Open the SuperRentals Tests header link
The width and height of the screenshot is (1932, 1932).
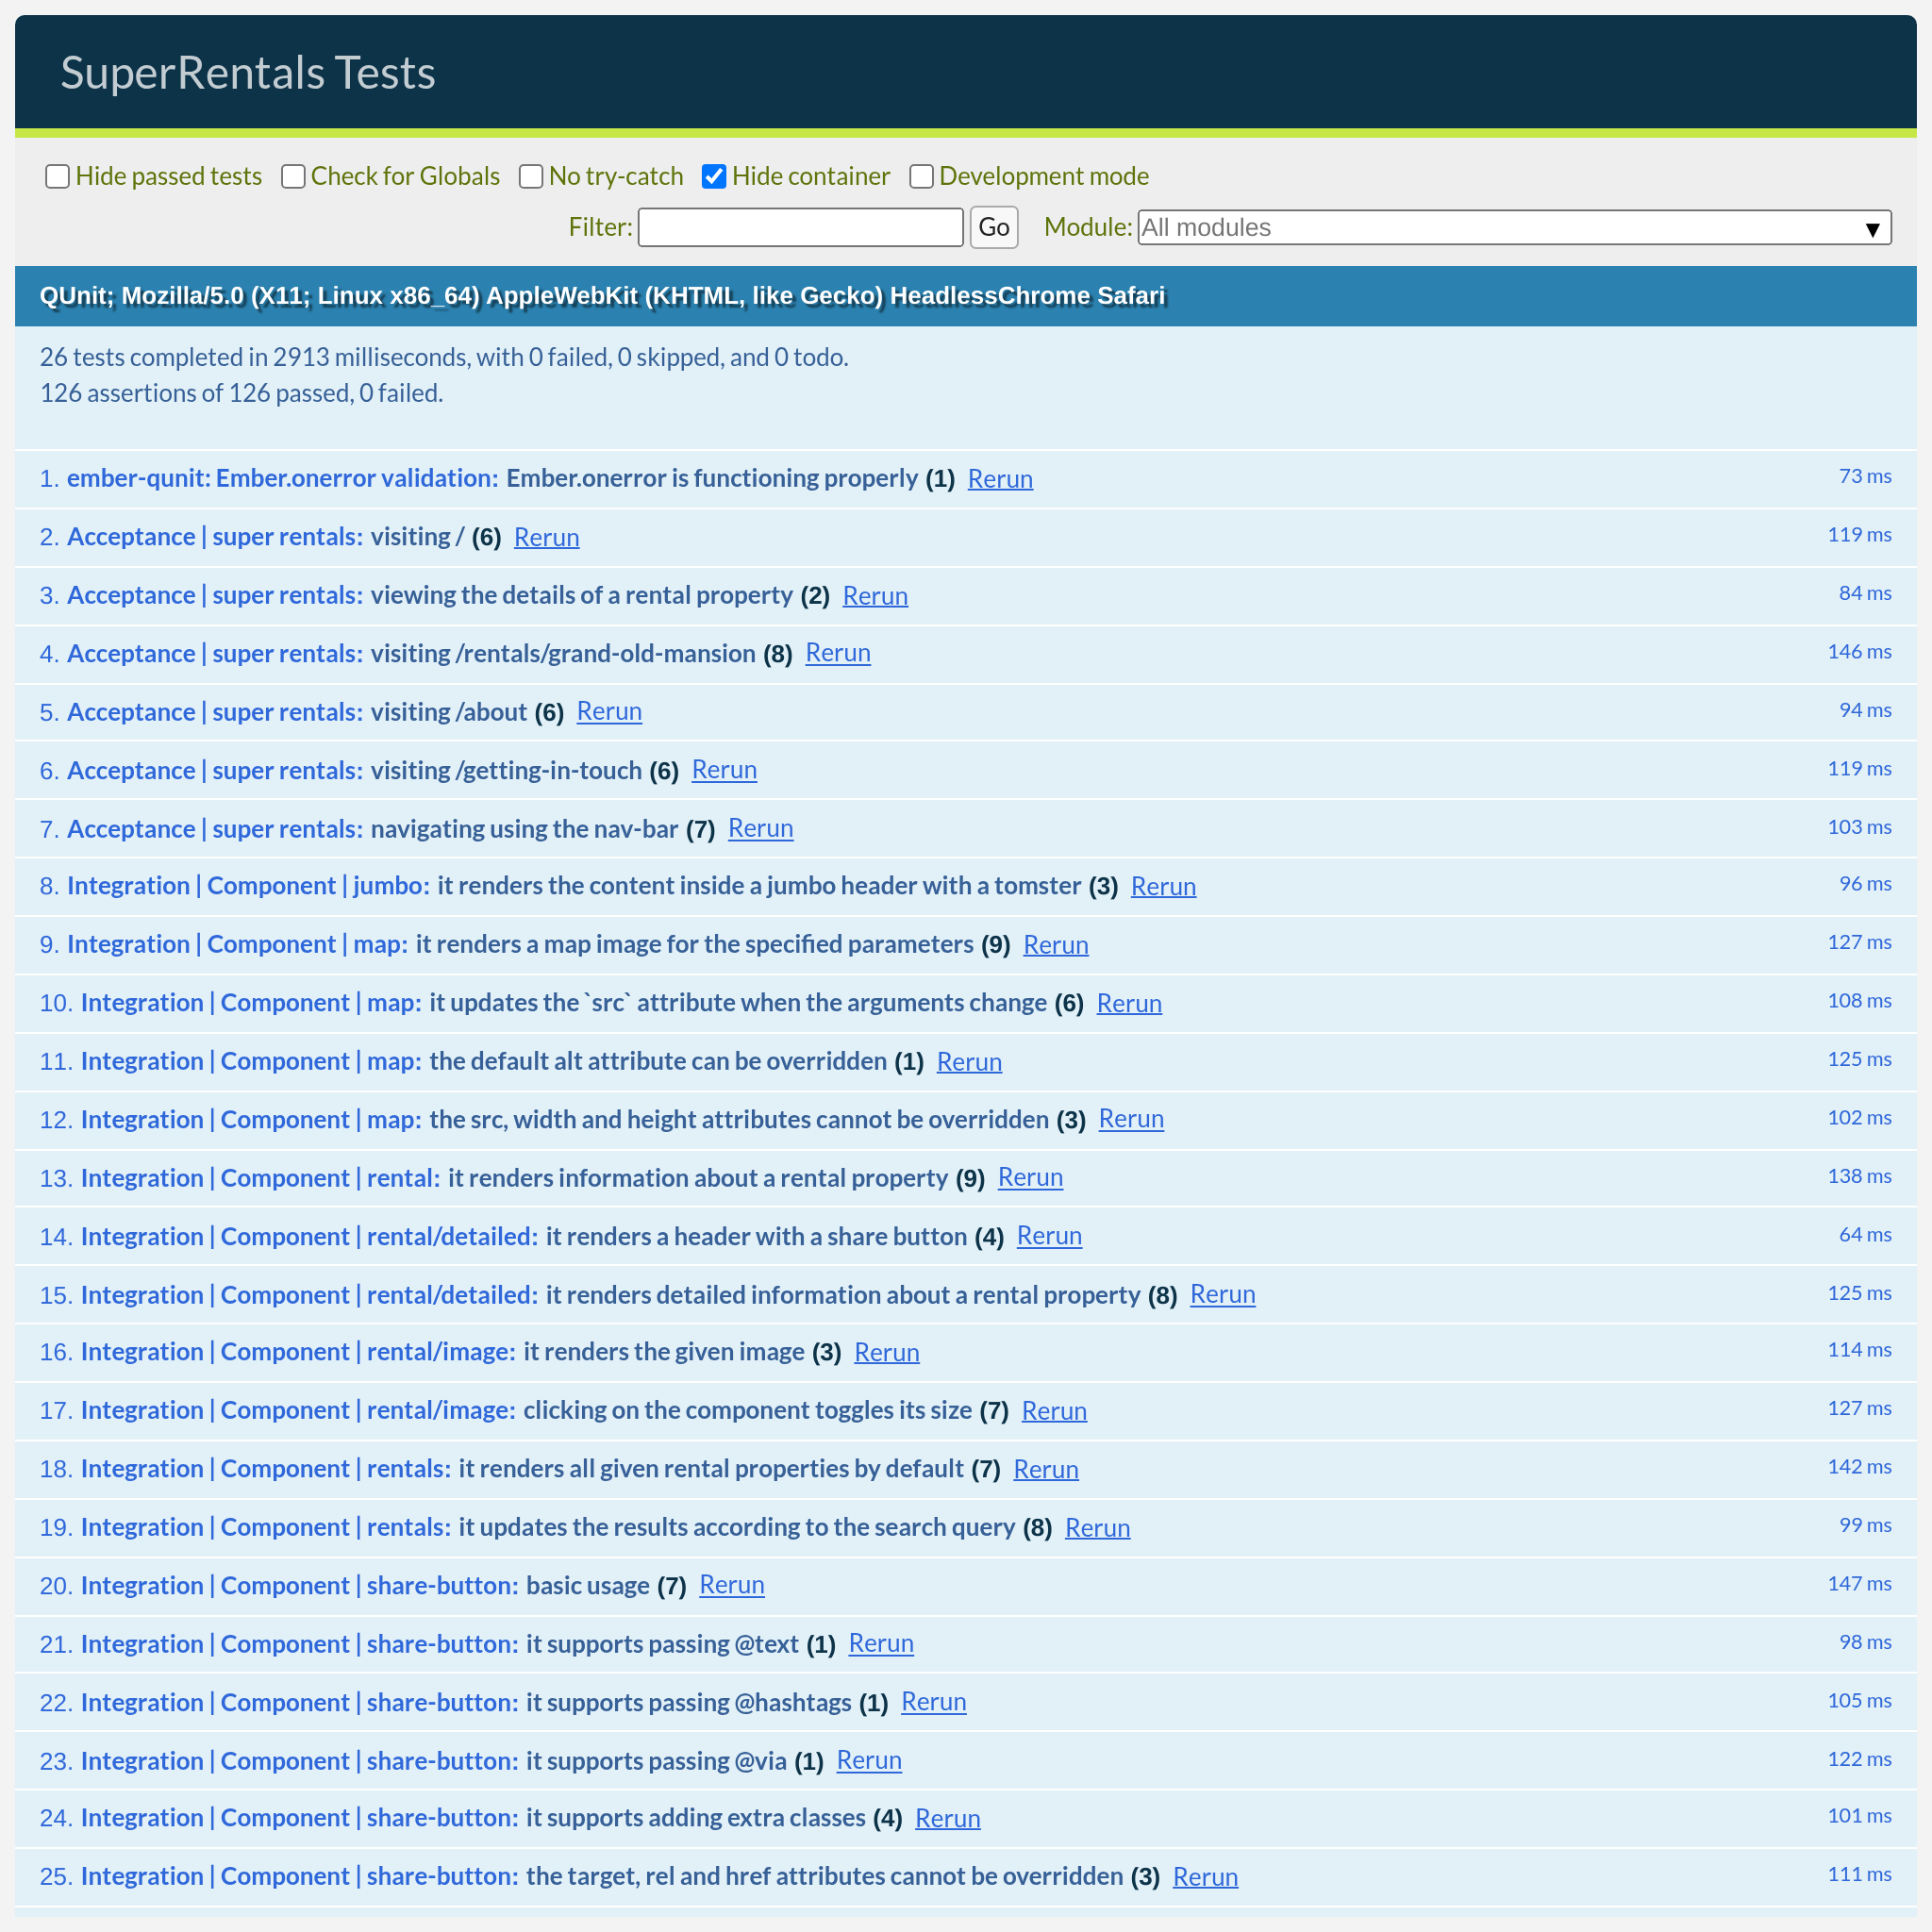[248, 73]
